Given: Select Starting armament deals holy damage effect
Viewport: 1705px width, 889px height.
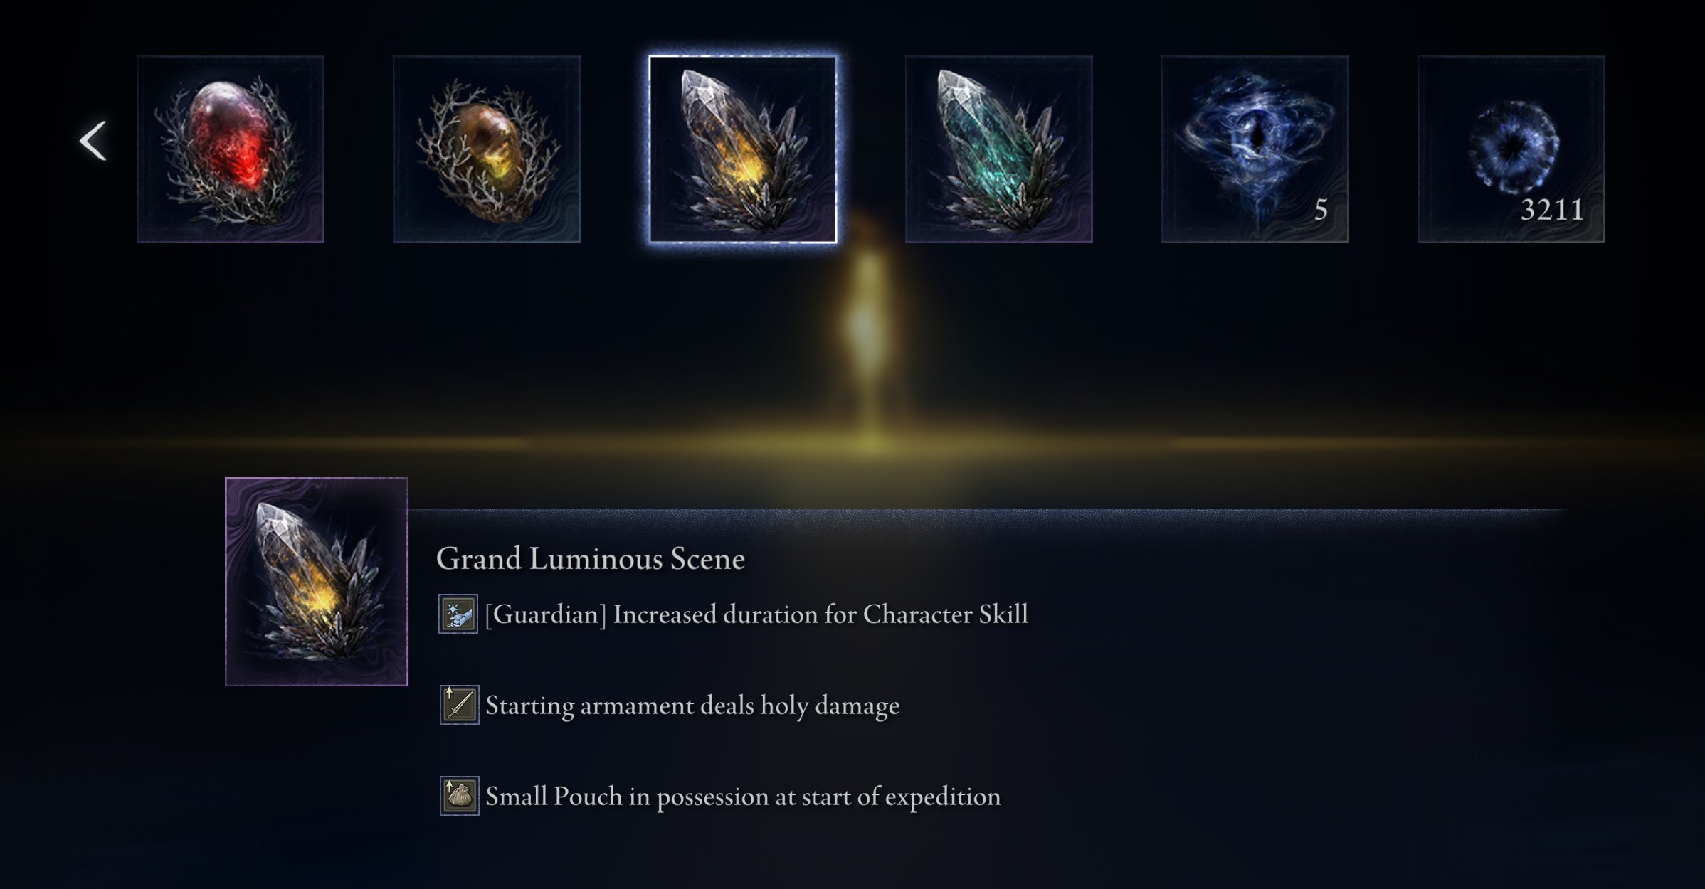Looking at the screenshot, I should coord(692,706).
